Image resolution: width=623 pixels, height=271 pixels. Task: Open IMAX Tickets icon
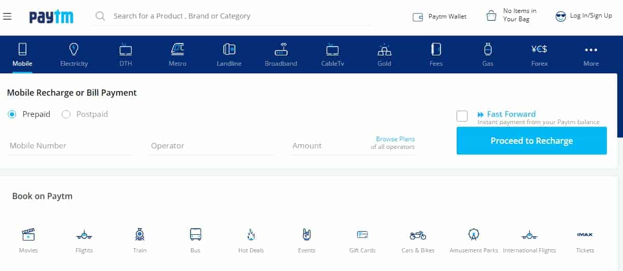click(585, 235)
